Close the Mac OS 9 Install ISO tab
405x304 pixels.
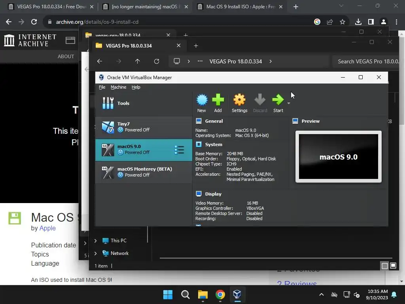pyautogui.click(x=281, y=7)
